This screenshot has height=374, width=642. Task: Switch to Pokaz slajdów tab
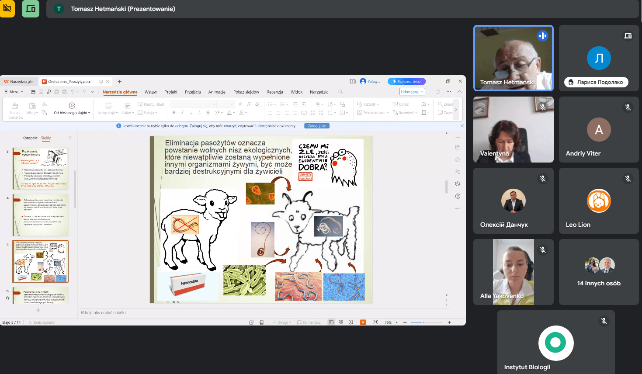(x=246, y=92)
